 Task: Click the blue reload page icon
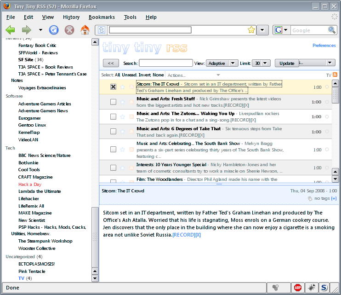tap(54, 30)
